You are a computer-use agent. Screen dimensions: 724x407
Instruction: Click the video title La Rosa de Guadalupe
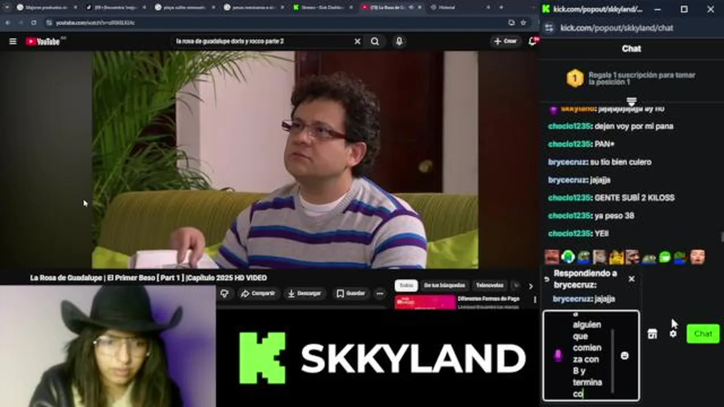(148, 278)
